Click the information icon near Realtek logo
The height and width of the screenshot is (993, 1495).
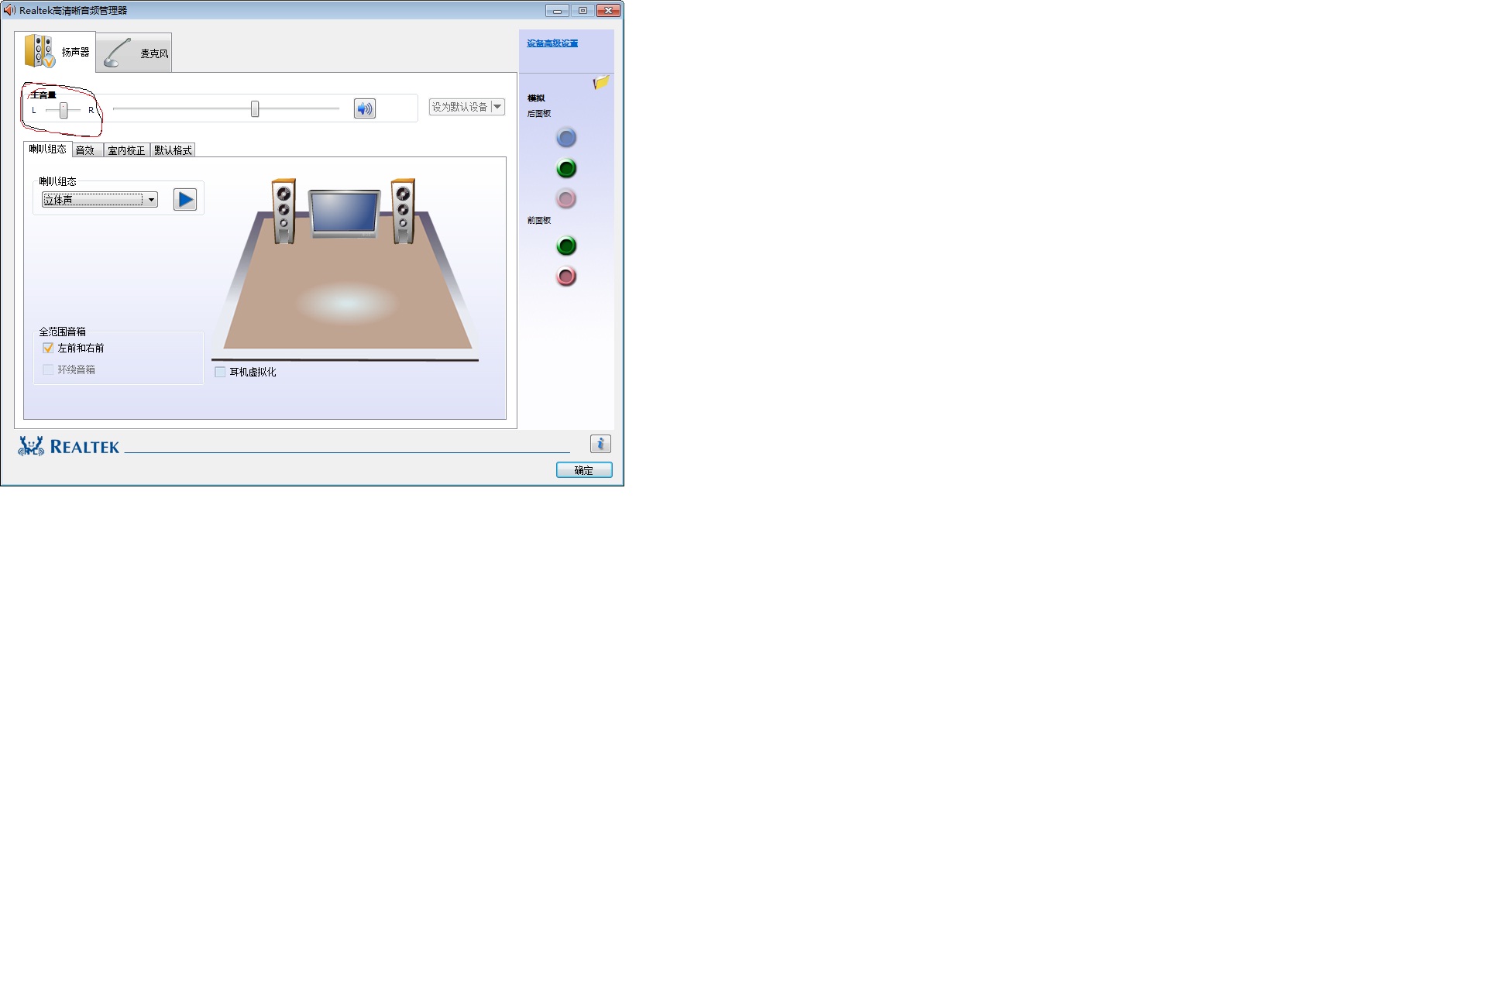(x=600, y=444)
